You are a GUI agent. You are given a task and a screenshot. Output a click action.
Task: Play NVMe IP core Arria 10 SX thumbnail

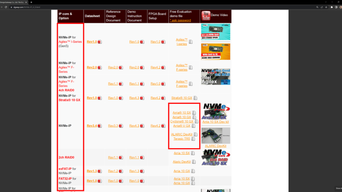point(215,111)
